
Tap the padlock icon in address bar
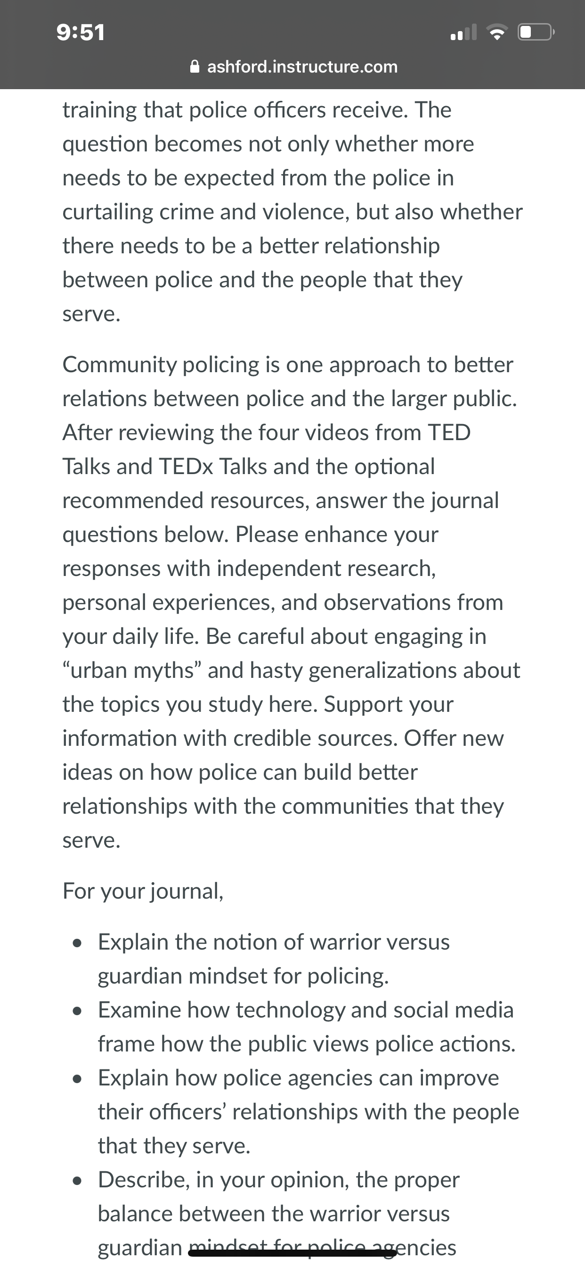click(195, 67)
